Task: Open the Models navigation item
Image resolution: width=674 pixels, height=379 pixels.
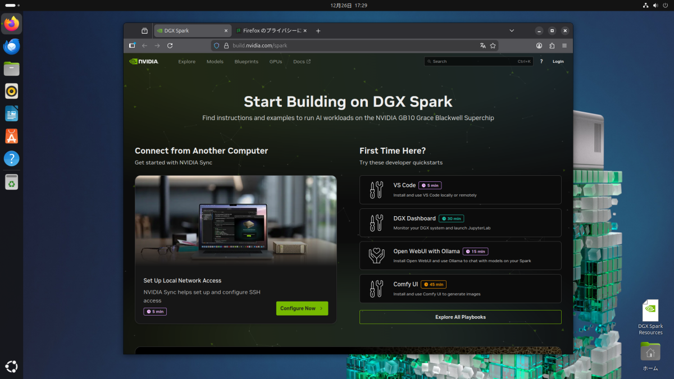Action: point(215,62)
